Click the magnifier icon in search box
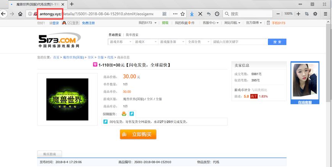Screen dimensions: 332x167 click(227, 14)
